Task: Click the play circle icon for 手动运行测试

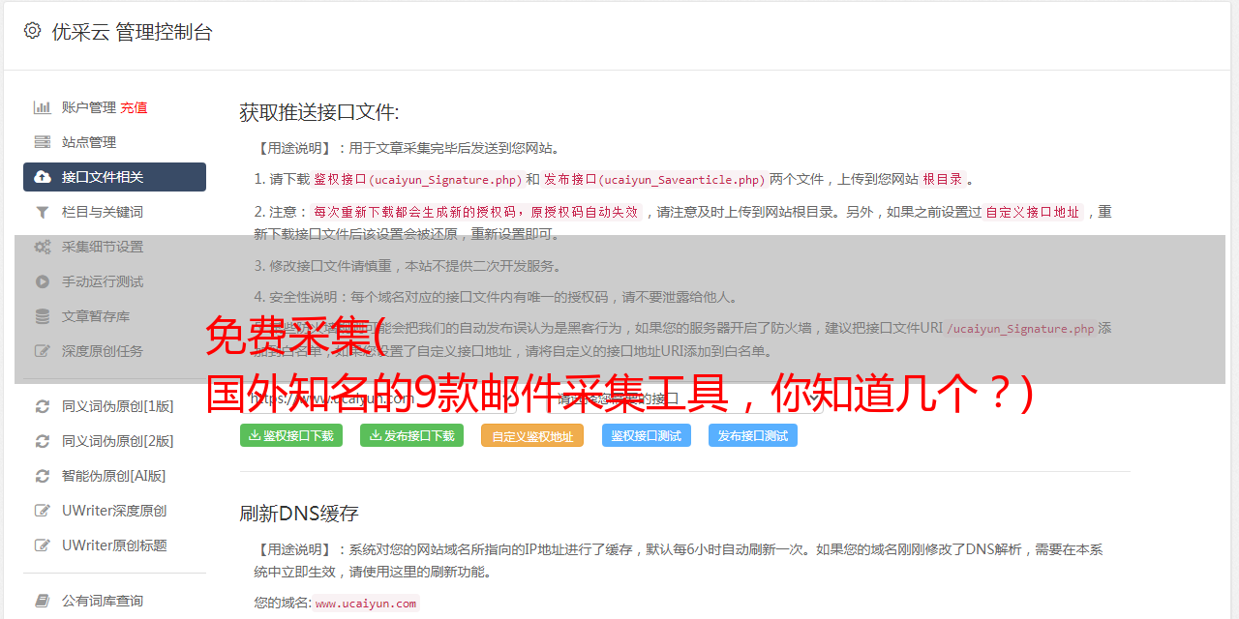Action: tap(43, 281)
